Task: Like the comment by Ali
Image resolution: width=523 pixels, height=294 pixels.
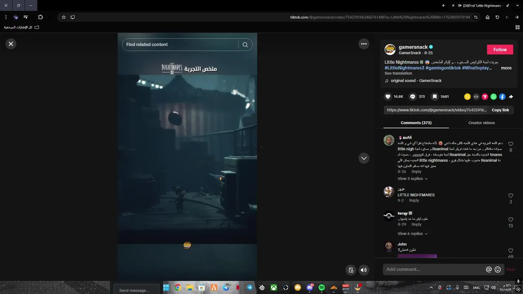Action: (x=511, y=144)
